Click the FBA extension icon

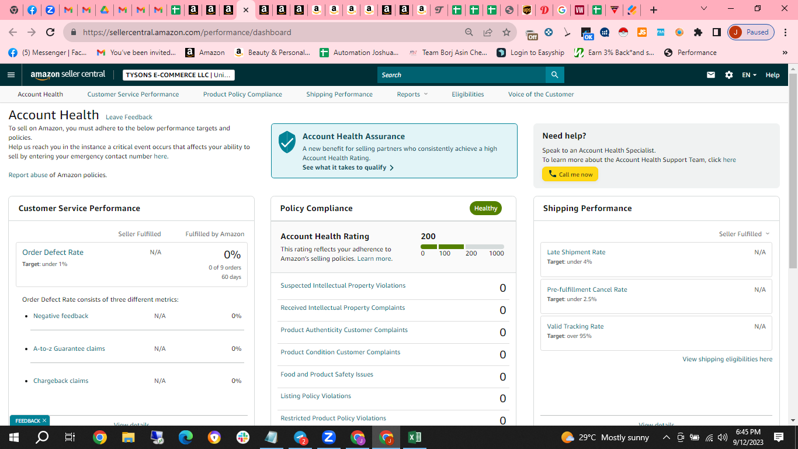pyautogui.click(x=661, y=32)
